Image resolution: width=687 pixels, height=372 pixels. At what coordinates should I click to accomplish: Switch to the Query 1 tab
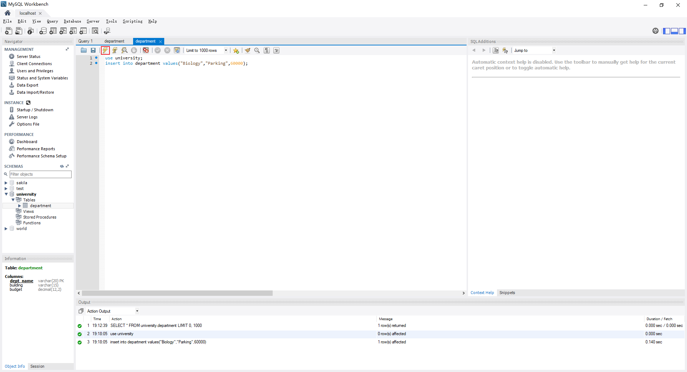tap(86, 41)
